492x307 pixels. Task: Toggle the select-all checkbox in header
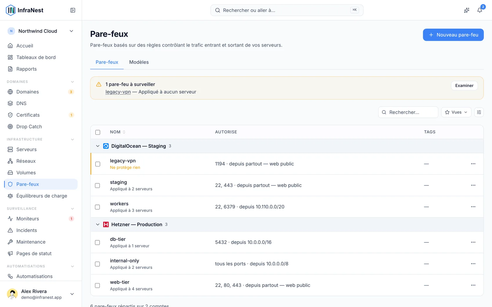pyautogui.click(x=98, y=132)
